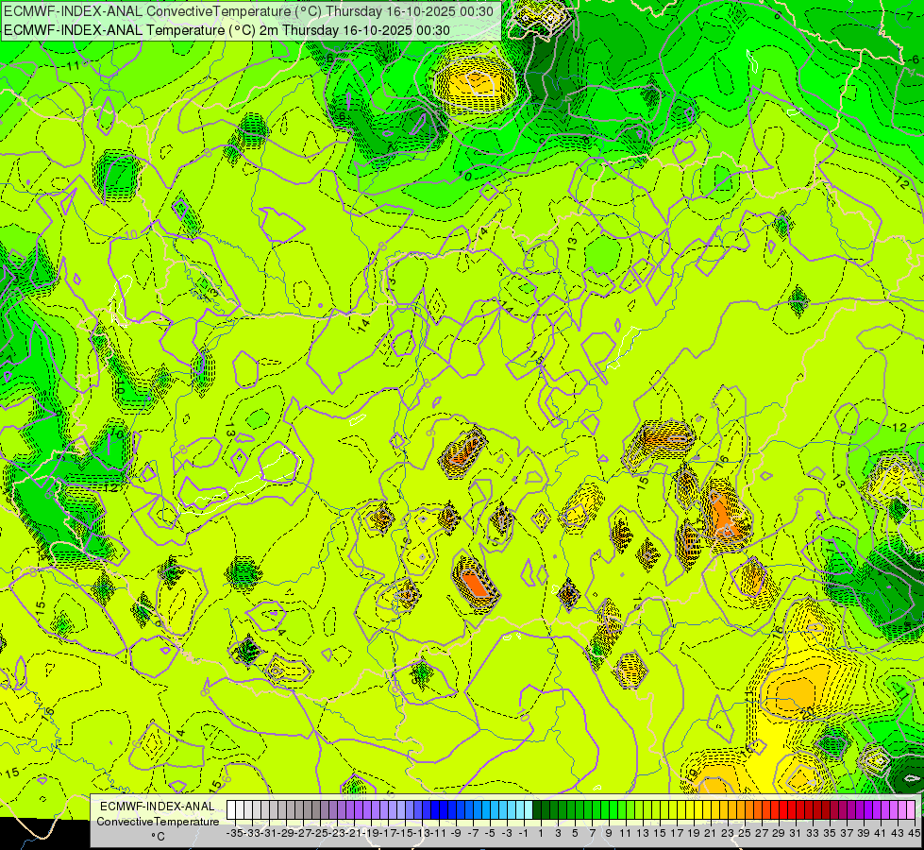Click the -35 tick label on the legend

point(234,833)
